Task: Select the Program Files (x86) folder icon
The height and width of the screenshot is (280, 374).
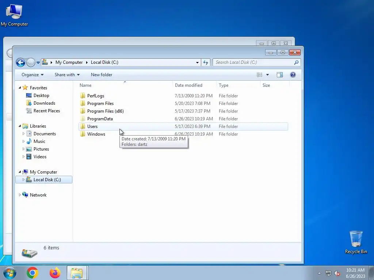Action: [83, 111]
